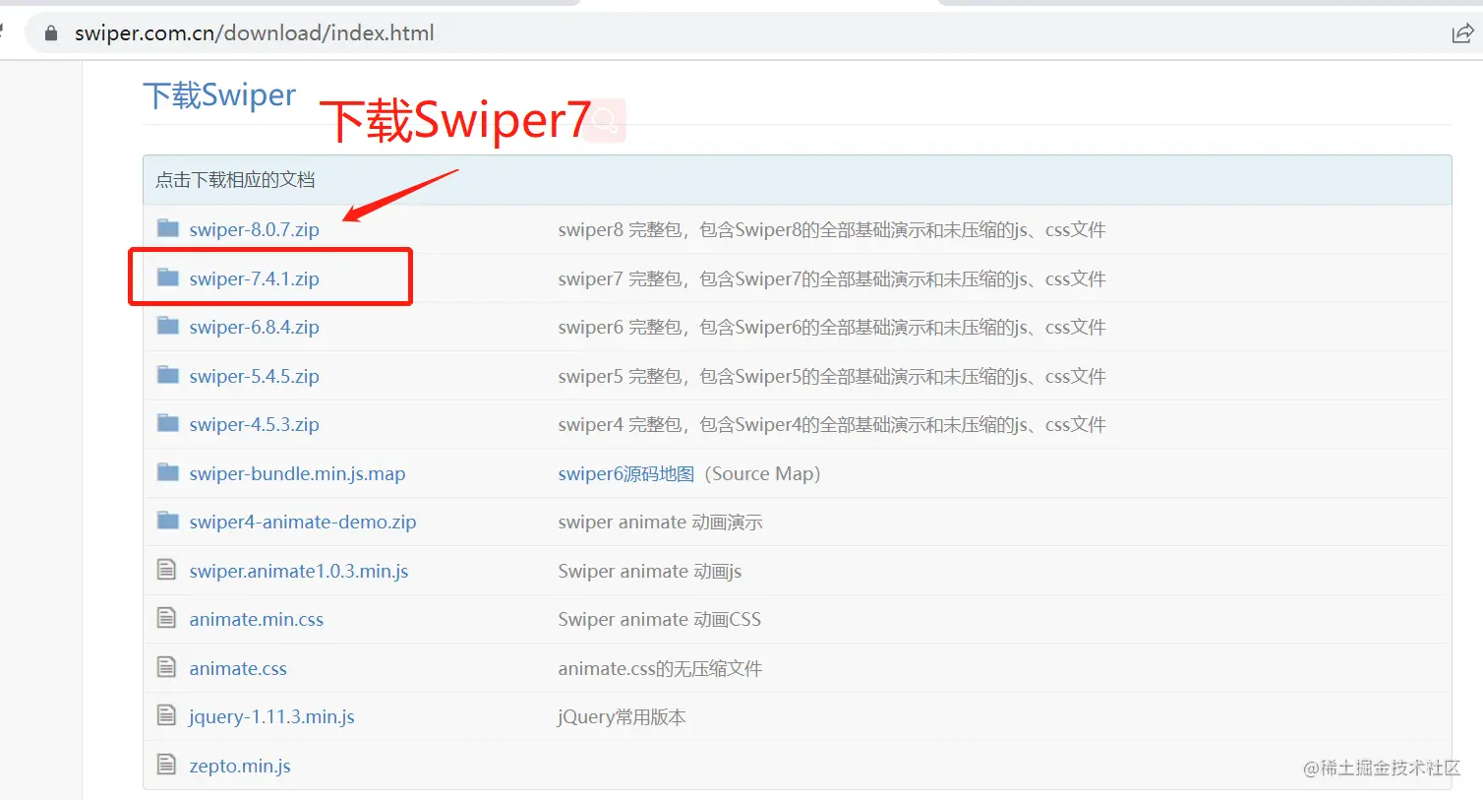
Task: Click the swiper8 完整包 description text
Action: point(832,229)
